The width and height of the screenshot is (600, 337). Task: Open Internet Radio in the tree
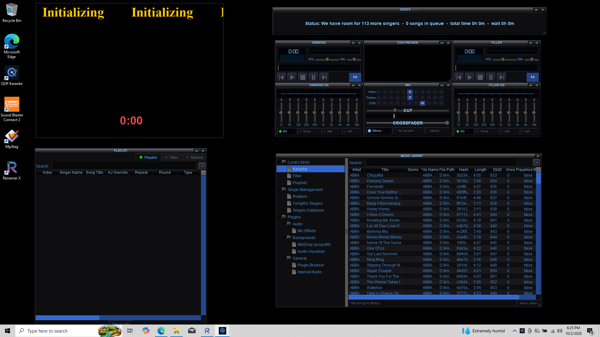pyautogui.click(x=310, y=272)
